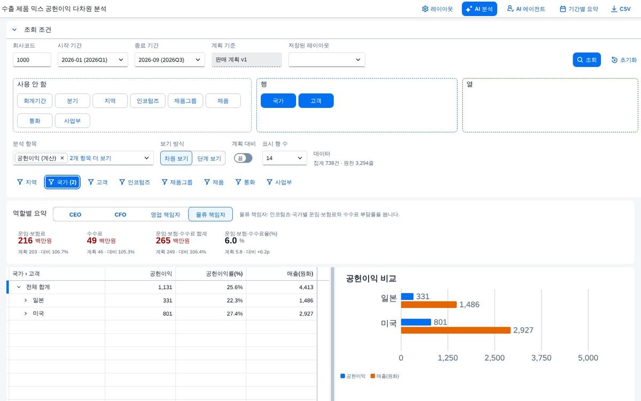Reset conditions with the 초기화 button

tap(624, 60)
